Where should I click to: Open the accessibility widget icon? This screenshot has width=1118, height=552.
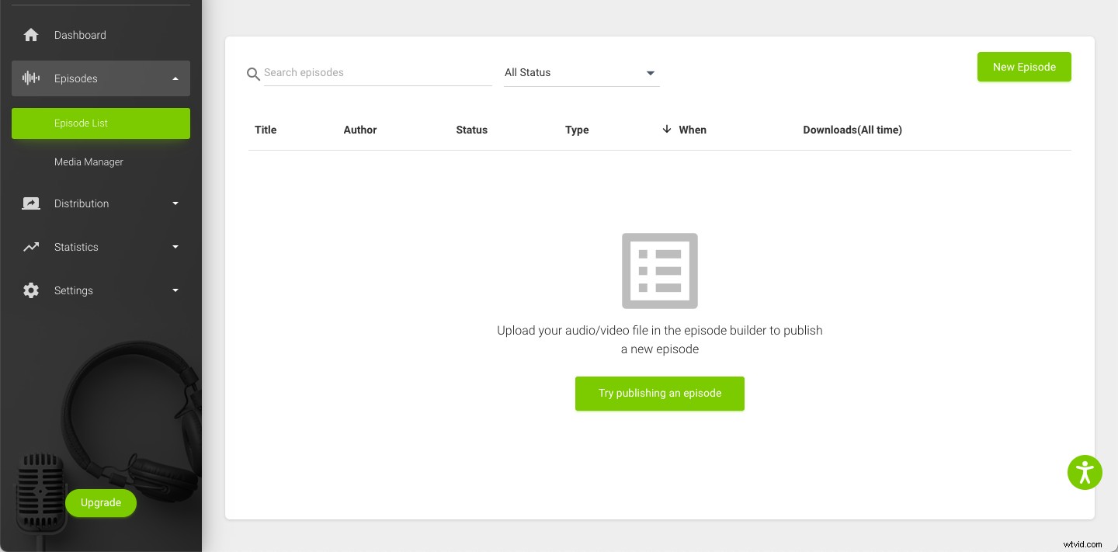click(1085, 472)
